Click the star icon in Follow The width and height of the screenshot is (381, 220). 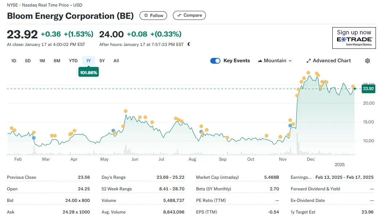tap(146, 16)
